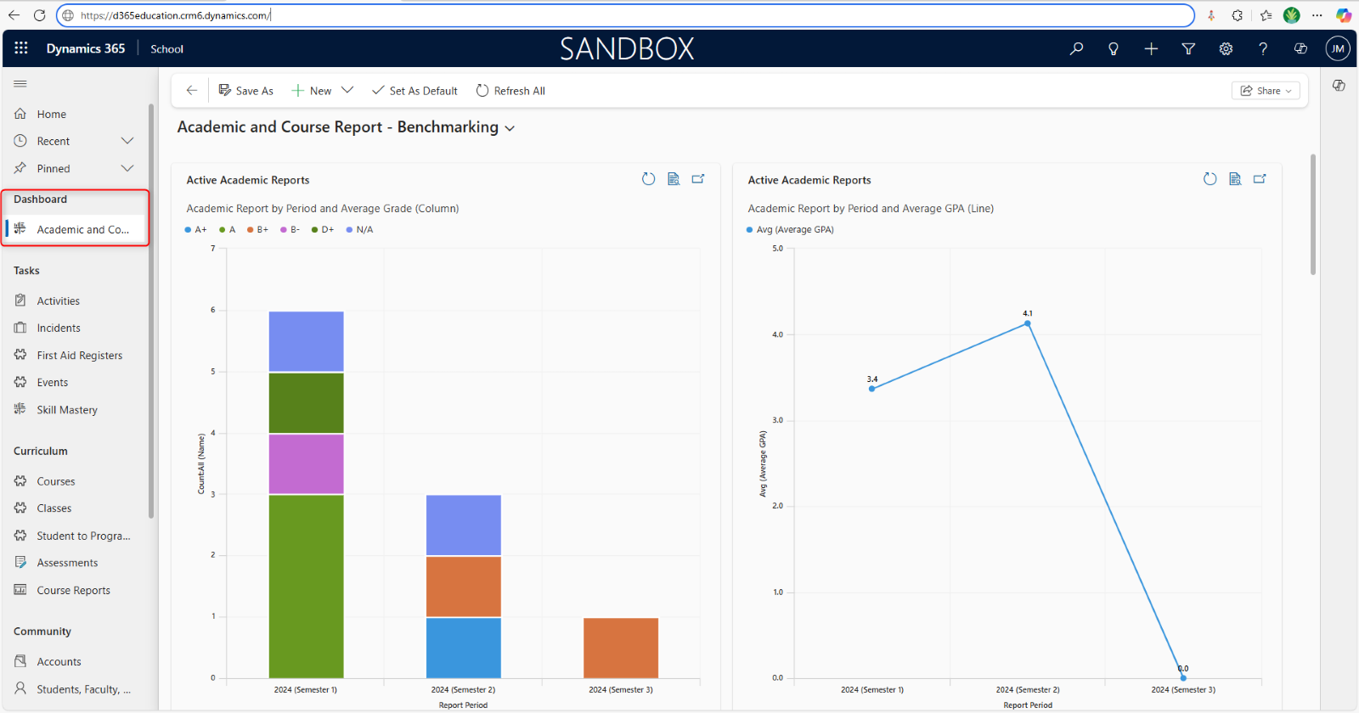This screenshot has height=713, width=1359.
Task: Click the orange Semester 3 bar
Action: point(621,647)
